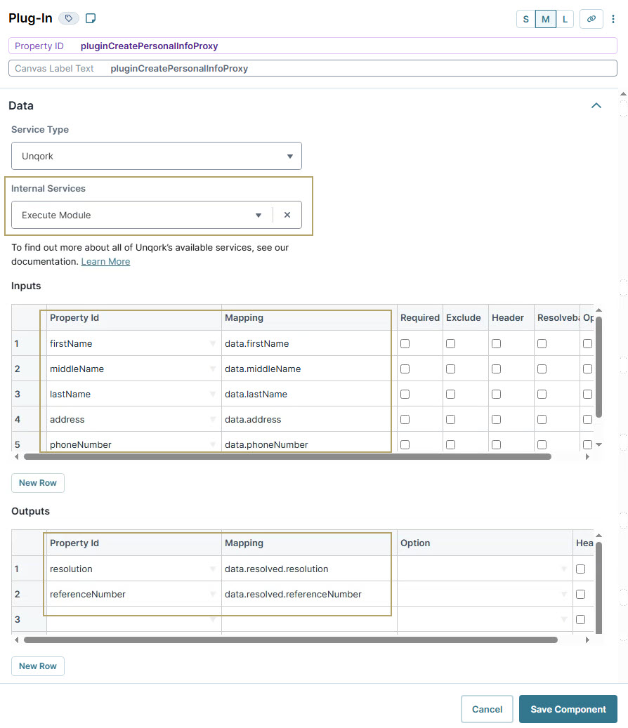The width and height of the screenshot is (628, 728).
Task: Clear the Execute Module selection with the X icon
Action: click(x=287, y=215)
